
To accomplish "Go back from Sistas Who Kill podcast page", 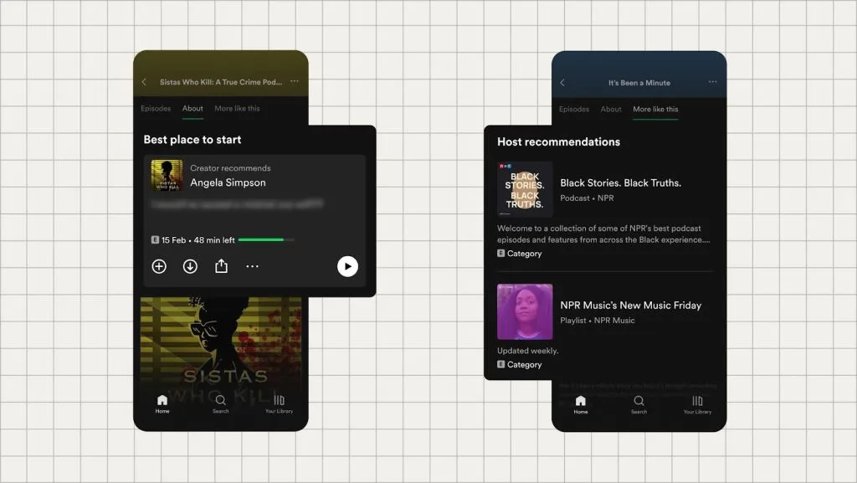I will 144,82.
